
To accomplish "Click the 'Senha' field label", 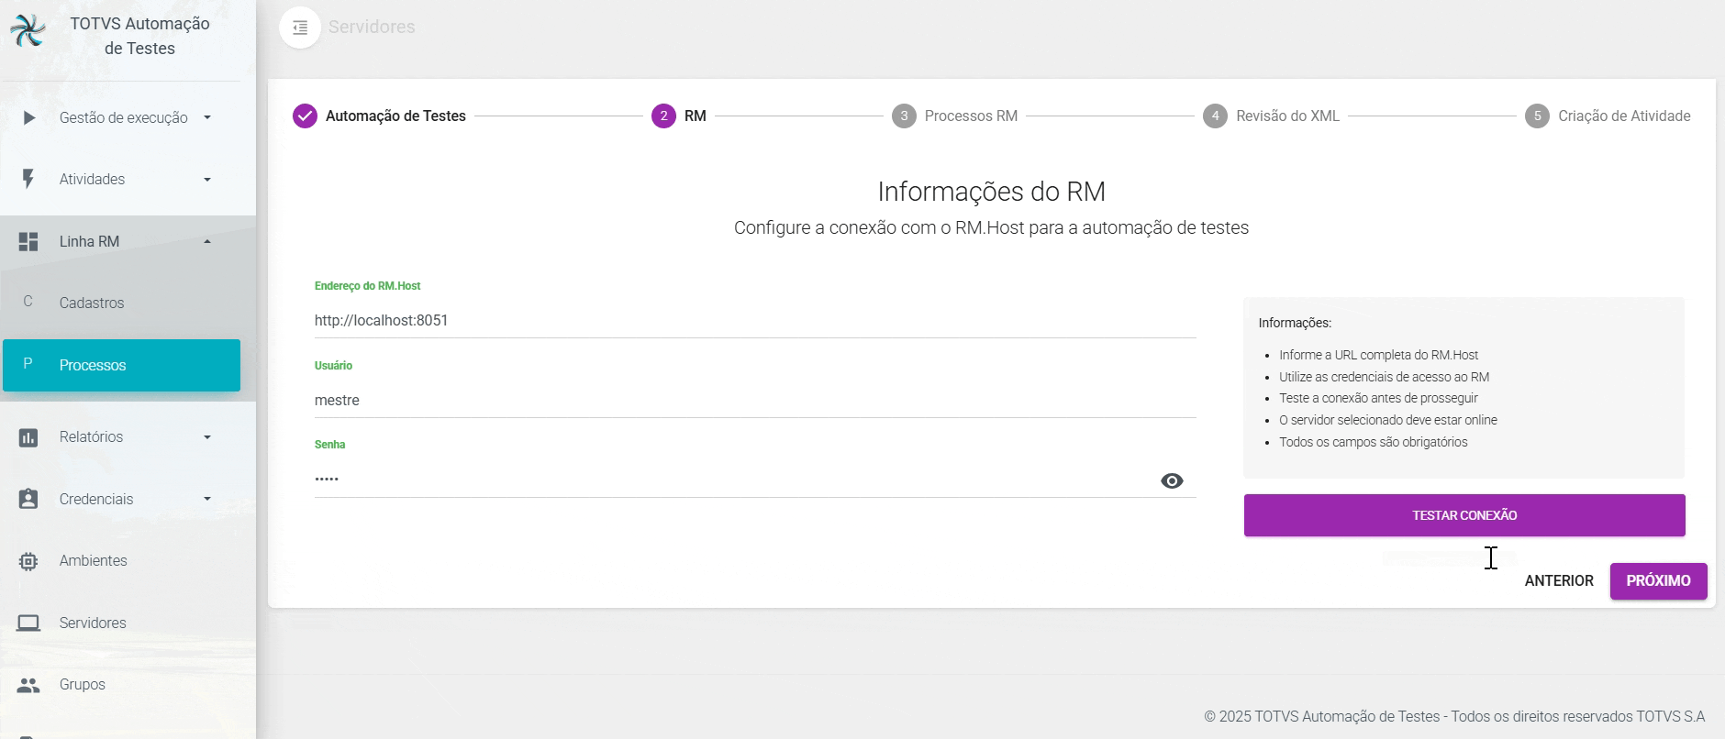I will (x=329, y=445).
